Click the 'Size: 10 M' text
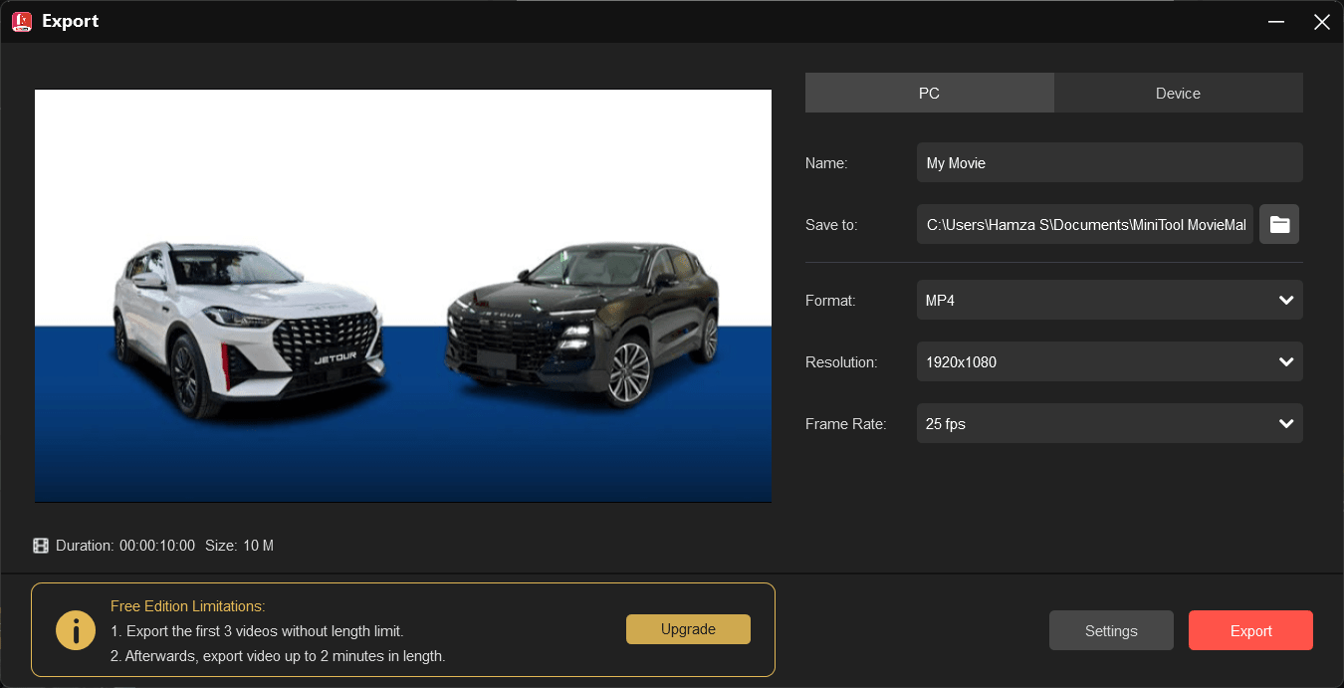The height and width of the screenshot is (688, 1344). [x=239, y=546]
